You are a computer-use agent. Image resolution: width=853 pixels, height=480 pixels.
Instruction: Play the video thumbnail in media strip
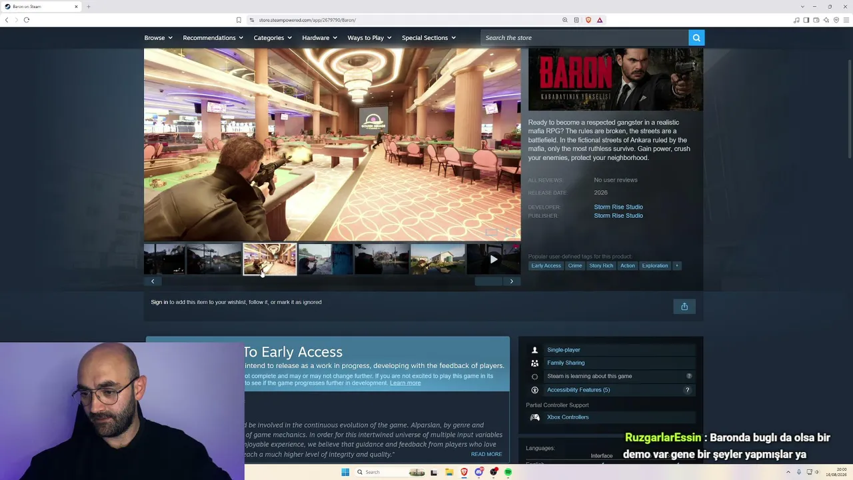493,259
